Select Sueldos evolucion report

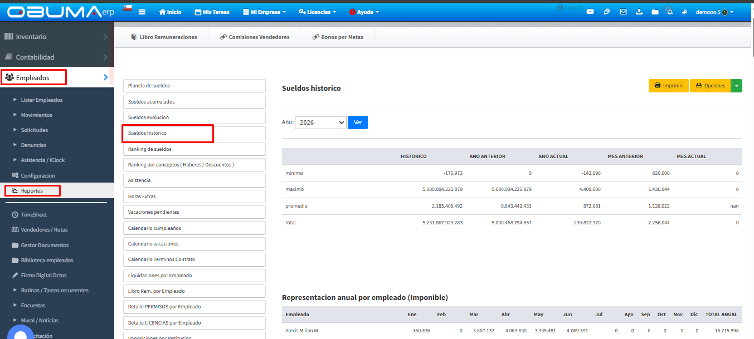pyautogui.click(x=194, y=117)
